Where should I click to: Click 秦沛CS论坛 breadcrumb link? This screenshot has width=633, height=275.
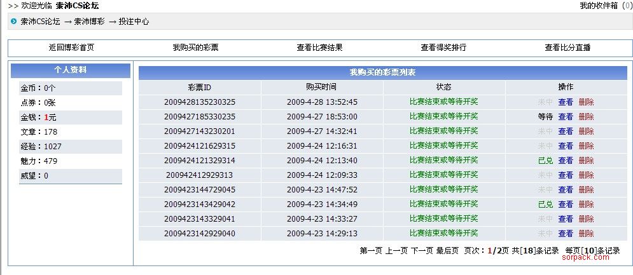(40, 22)
